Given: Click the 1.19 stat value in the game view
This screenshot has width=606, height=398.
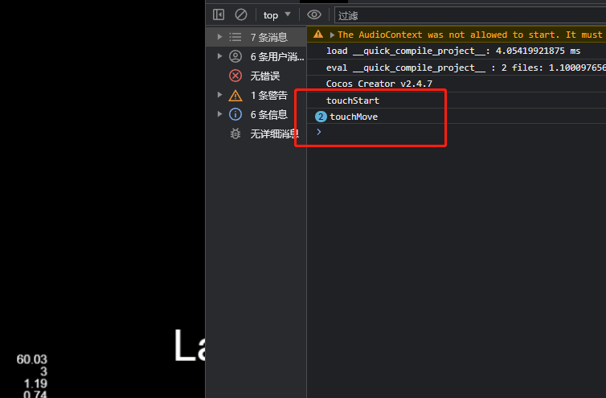Looking at the screenshot, I should (35, 384).
